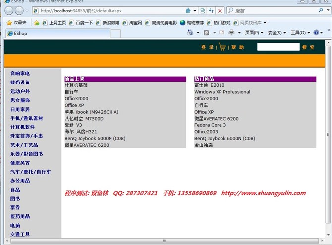Open Windows XP Professional product
This screenshot has height=245, width=332.
[x=222, y=92]
